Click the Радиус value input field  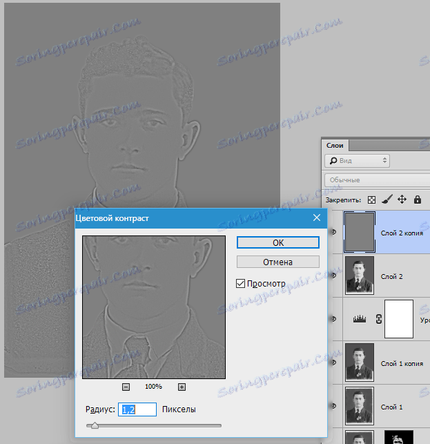pyautogui.click(x=137, y=409)
